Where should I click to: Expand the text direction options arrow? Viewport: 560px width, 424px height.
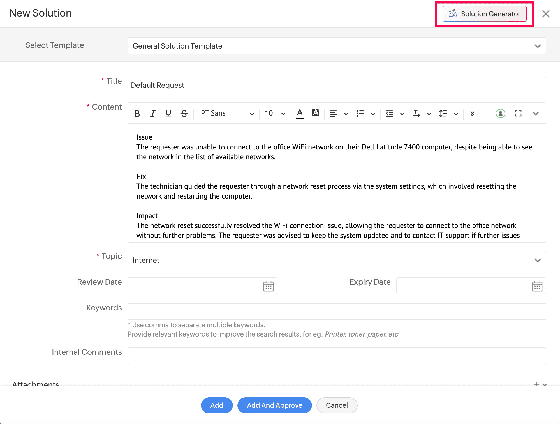429,114
